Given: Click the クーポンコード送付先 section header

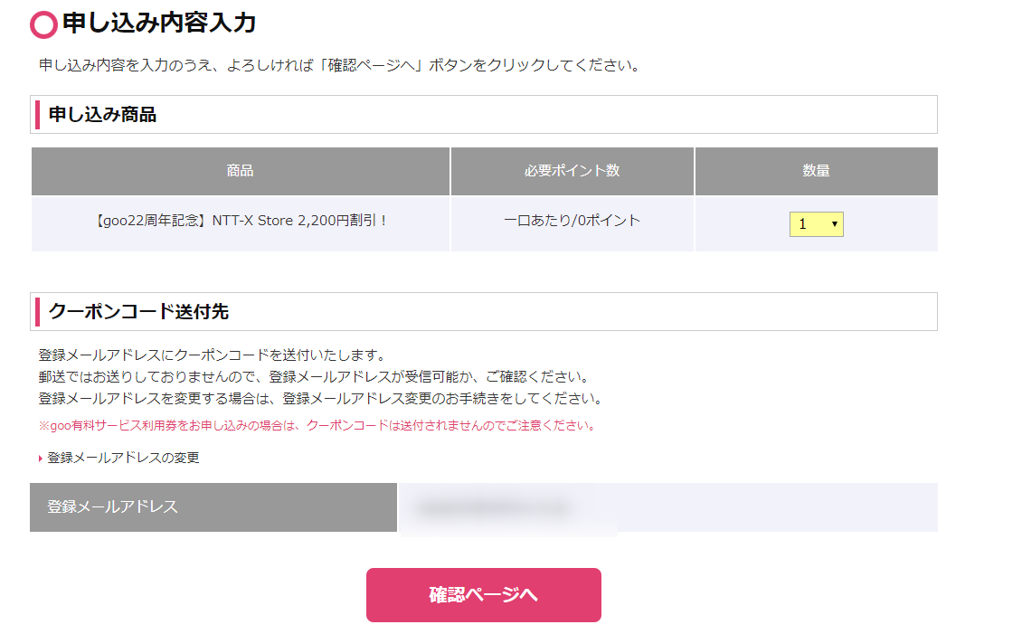Looking at the screenshot, I should tap(138, 312).
